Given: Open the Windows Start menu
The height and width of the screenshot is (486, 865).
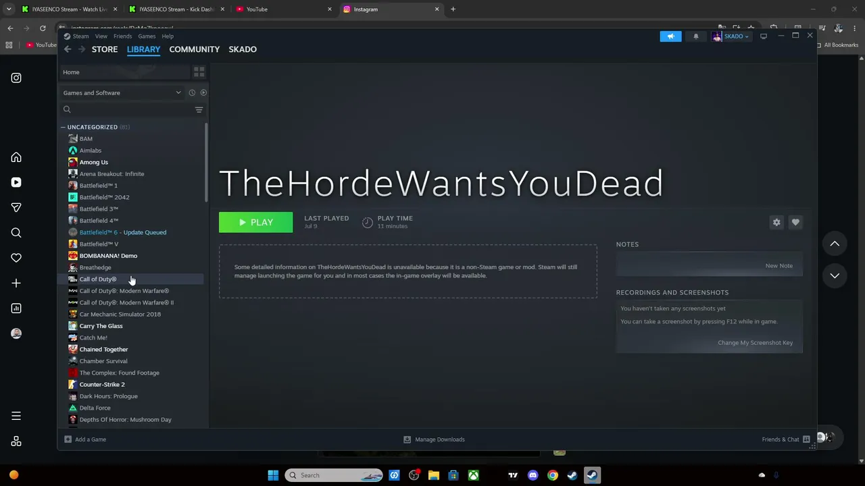Looking at the screenshot, I should pos(273,475).
